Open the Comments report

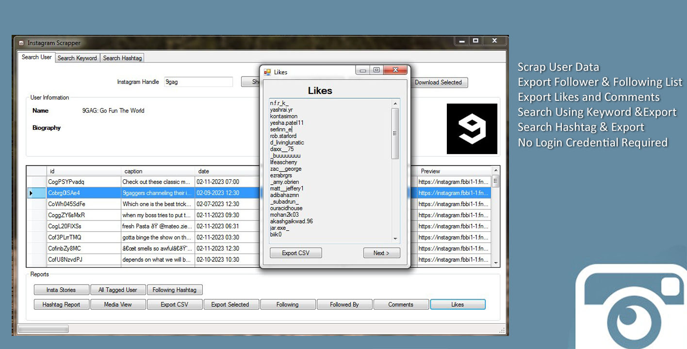click(401, 304)
